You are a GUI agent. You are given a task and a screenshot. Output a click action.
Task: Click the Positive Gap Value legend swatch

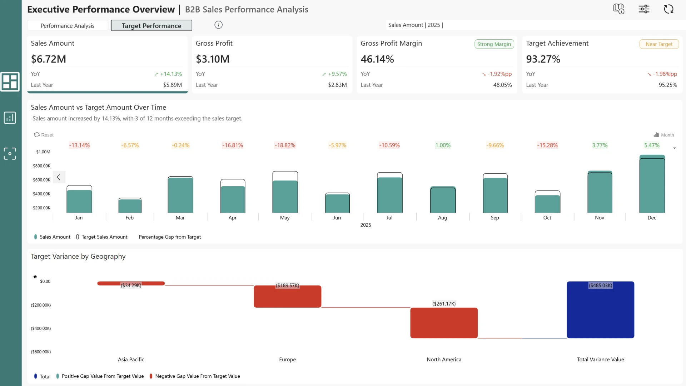(58, 376)
